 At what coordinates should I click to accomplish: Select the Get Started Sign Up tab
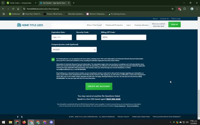tap(54, 3)
